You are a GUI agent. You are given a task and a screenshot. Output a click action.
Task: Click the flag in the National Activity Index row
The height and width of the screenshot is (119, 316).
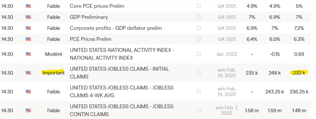pyautogui.click(x=28, y=54)
